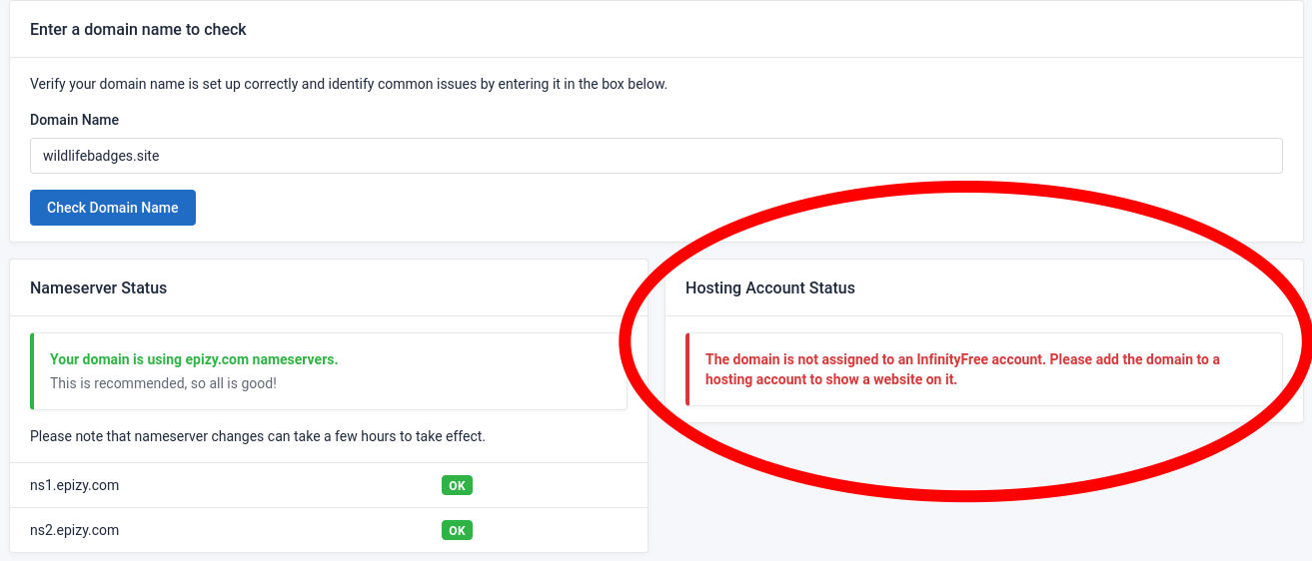Click the 'Verify your domain name' description text

[x=348, y=84]
